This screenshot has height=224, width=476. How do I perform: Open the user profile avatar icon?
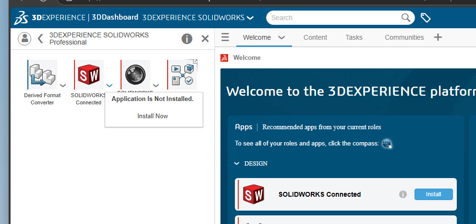(24, 39)
